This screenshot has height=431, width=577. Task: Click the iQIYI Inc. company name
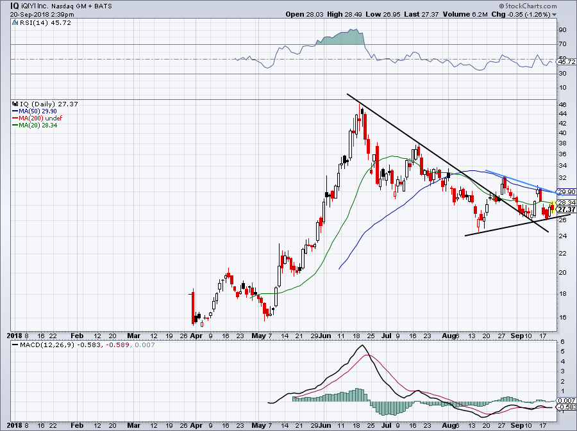(x=35, y=6)
